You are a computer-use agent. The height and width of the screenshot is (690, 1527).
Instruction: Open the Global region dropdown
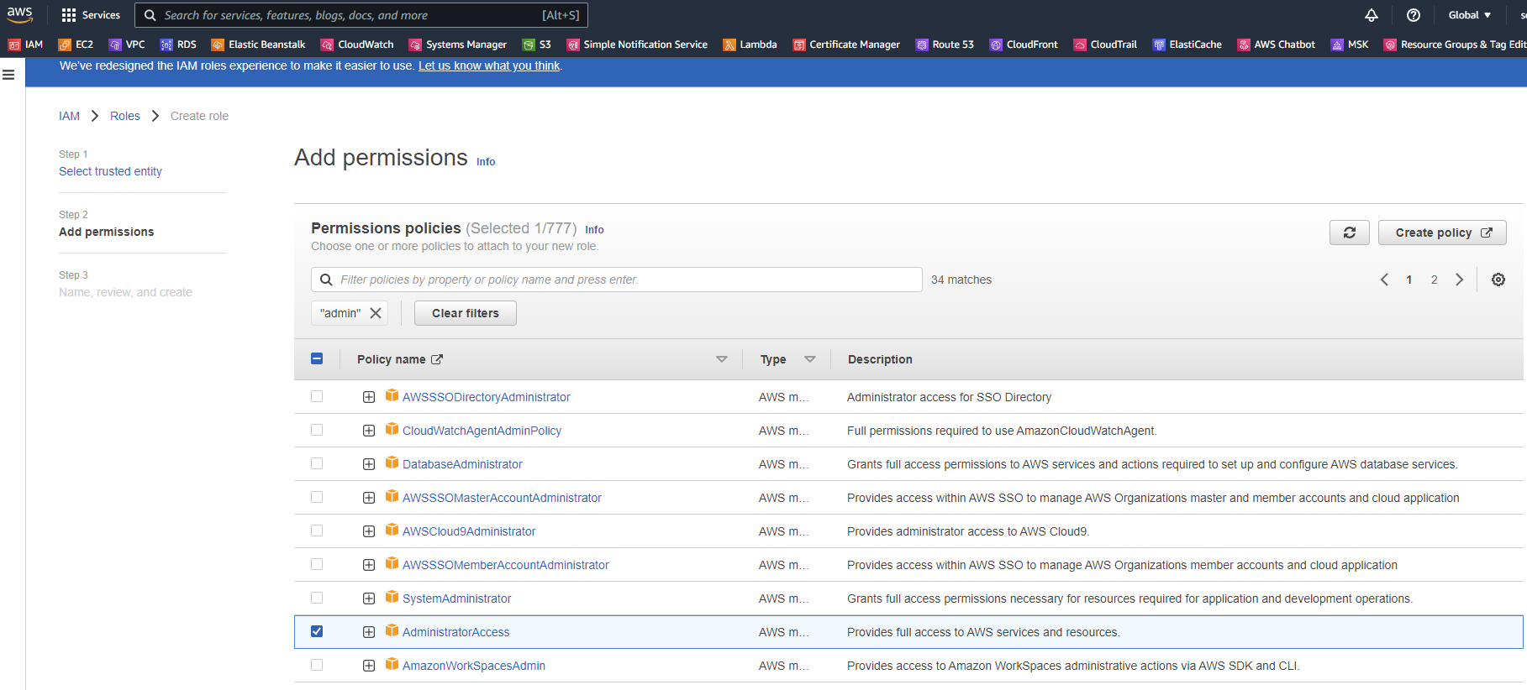pyautogui.click(x=1470, y=15)
